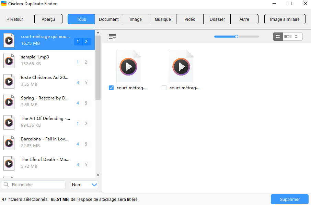The height and width of the screenshot is (205, 311).
Task: Click the Aperçu button
Action: 48,19
